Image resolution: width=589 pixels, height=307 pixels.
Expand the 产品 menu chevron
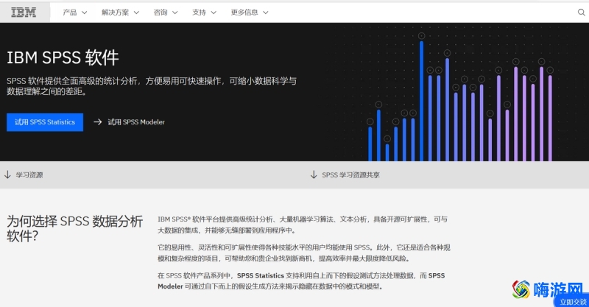(85, 13)
